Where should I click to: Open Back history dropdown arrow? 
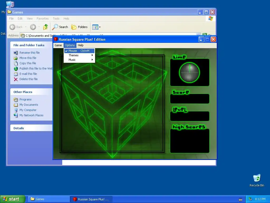pos(26,27)
